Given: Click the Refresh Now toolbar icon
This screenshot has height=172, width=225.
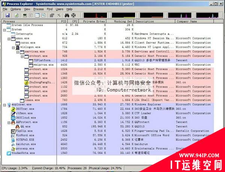Looking at the screenshot, I should (x=16, y=15).
